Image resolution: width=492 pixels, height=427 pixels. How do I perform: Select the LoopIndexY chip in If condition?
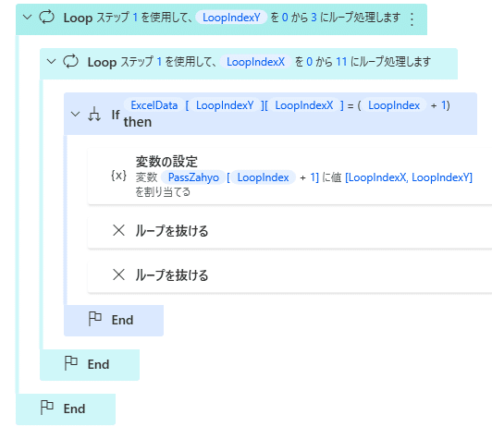pos(225,105)
